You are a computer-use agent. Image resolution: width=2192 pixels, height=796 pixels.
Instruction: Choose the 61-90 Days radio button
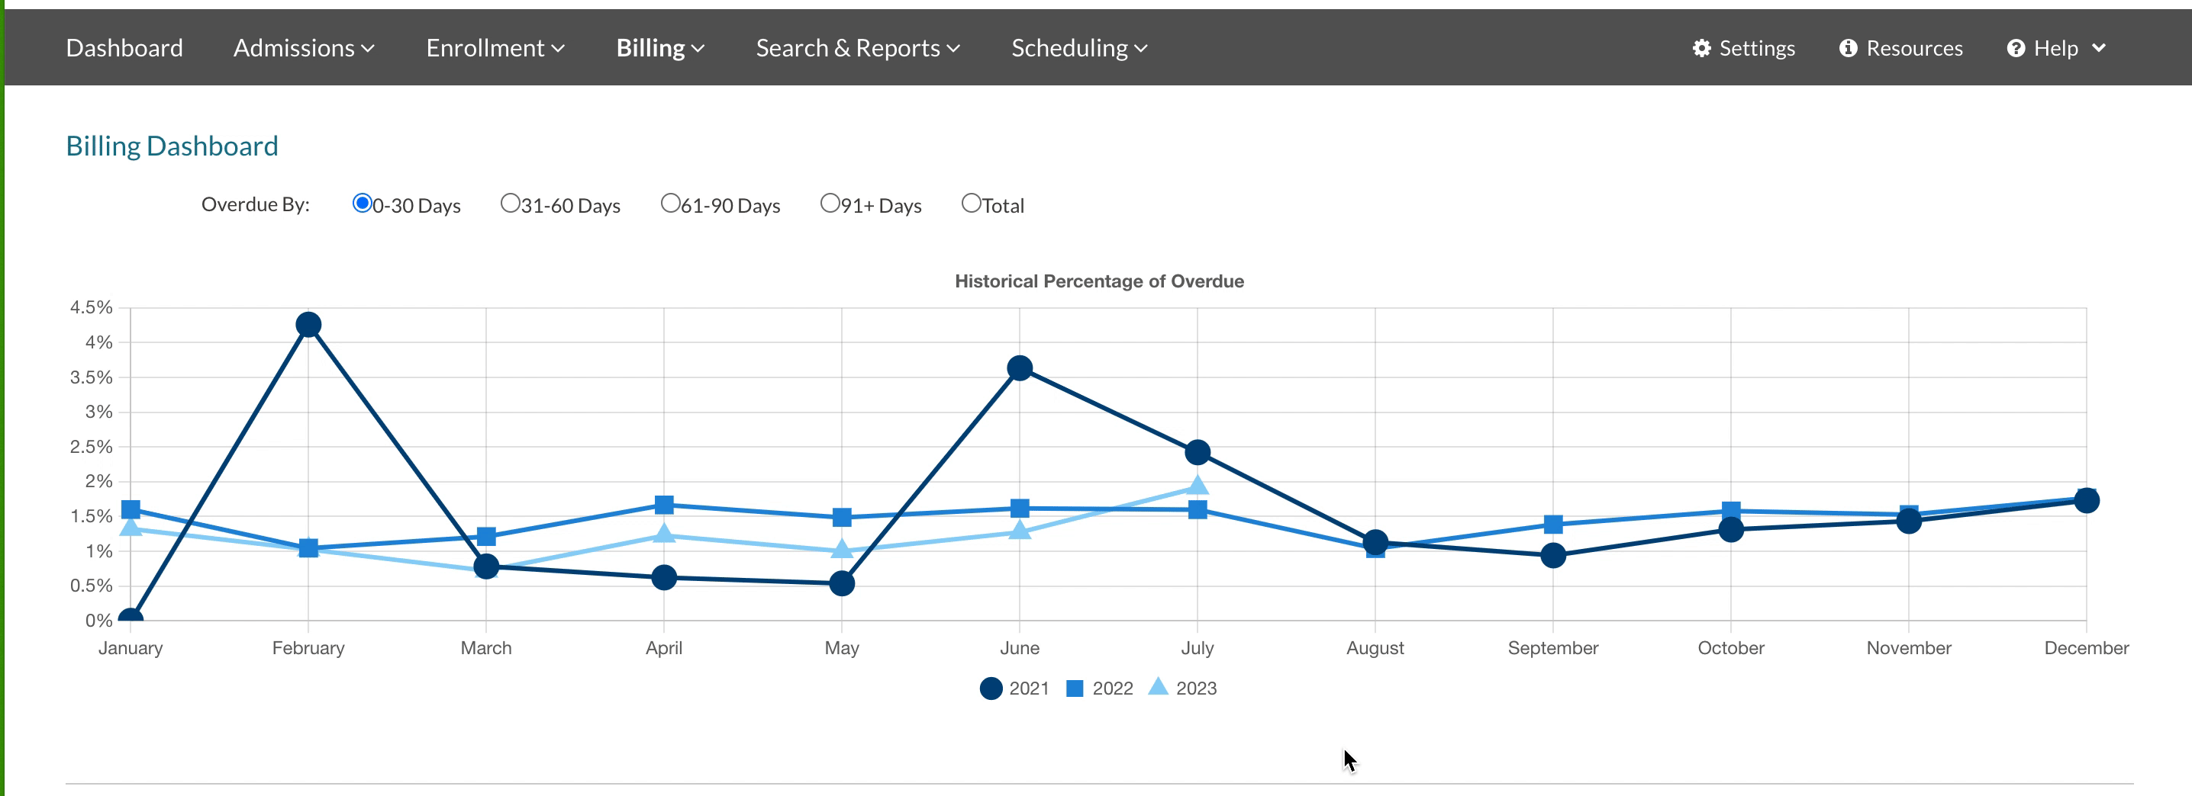pyautogui.click(x=671, y=204)
